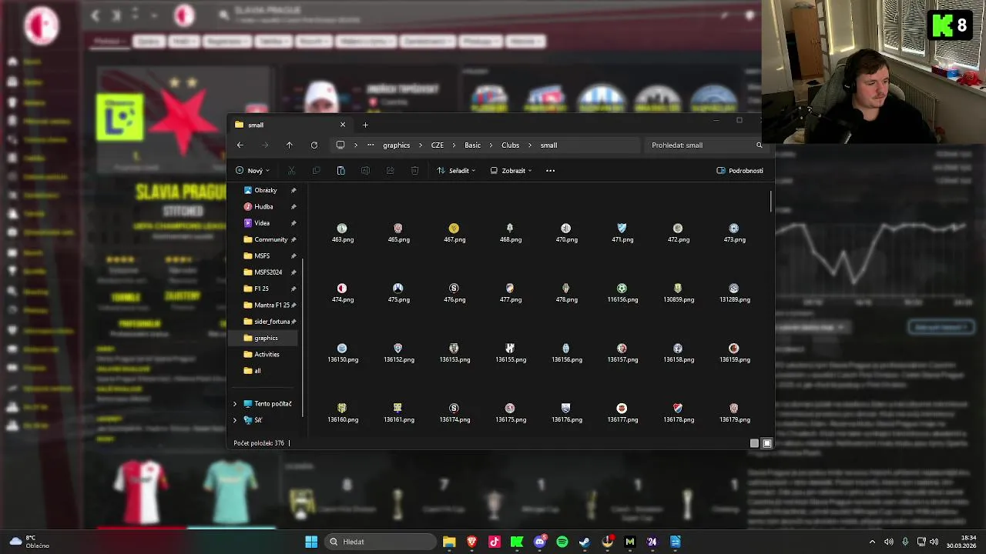Open chevron after Clubs breadcrumb
The height and width of the screenshot is (554, 986).
(529, 145)
